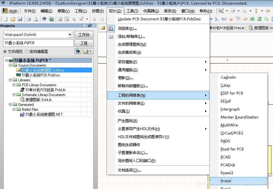Select the 结构编辑器 radio button
Image resolution: width=273 pixels, height=189 pixels.
(26, 52)
